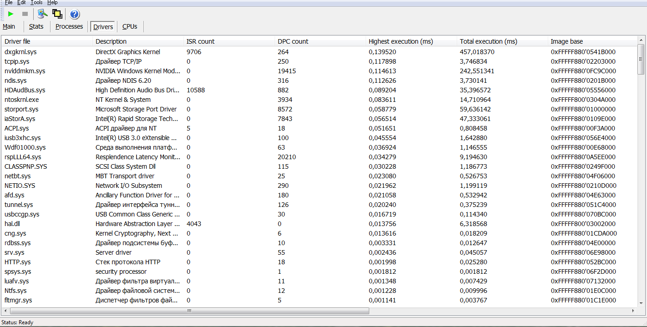Viewport: 647px width, 327px height.
Task: Click DPC count value 20210
Action: pyautogui.click(x=287, y=157)
